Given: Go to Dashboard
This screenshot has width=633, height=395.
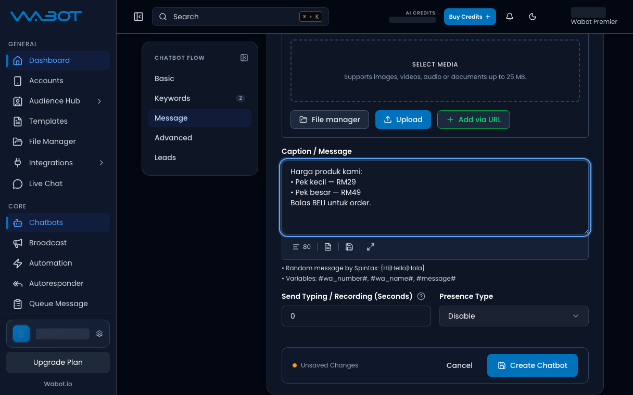Looking at the screenshot, I should [x=58, y=60].
